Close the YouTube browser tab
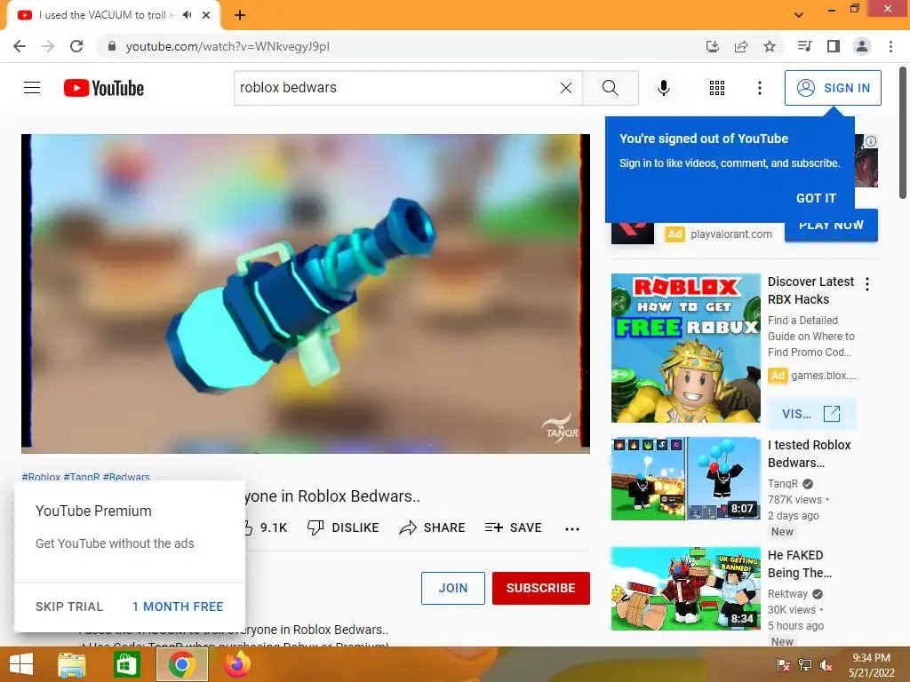 [206, 15]
